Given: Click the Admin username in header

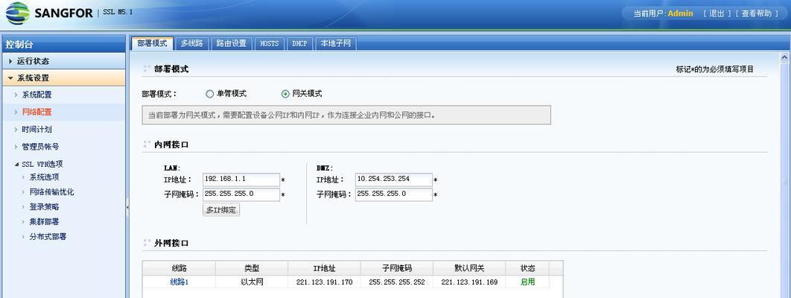Looking at the screenshot, I should coord(681,13).
